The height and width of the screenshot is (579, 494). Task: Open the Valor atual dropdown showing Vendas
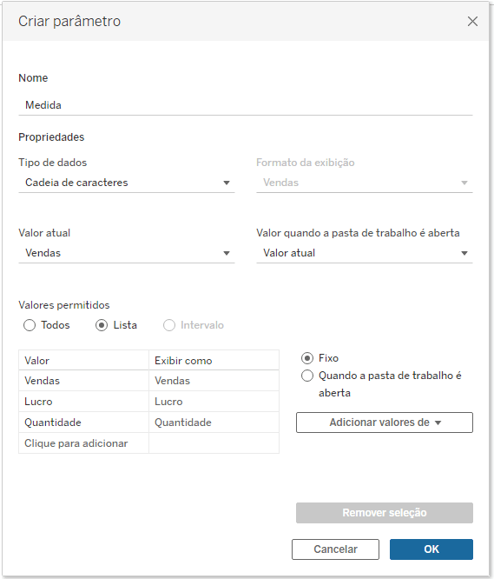[127, 253]
